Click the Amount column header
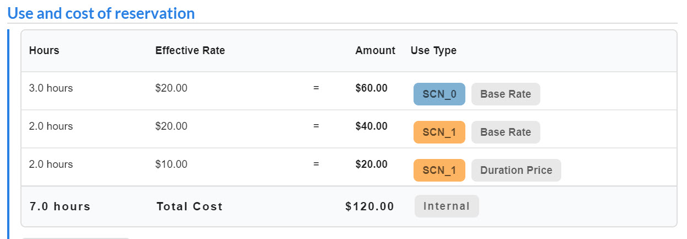 coord(375,50)
